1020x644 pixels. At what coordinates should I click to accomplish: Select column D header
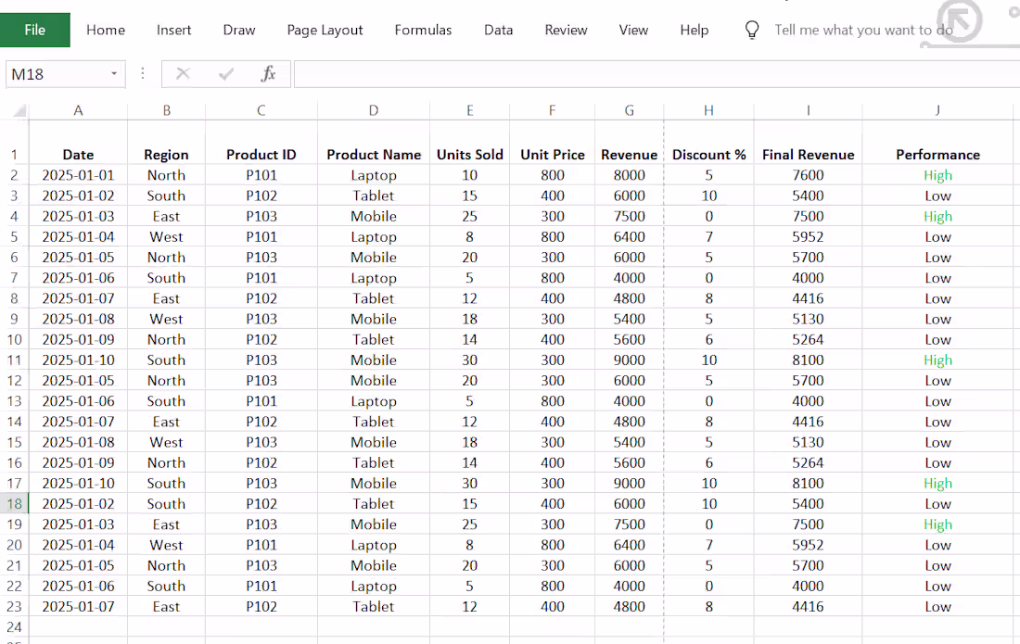tap(374, 110)
